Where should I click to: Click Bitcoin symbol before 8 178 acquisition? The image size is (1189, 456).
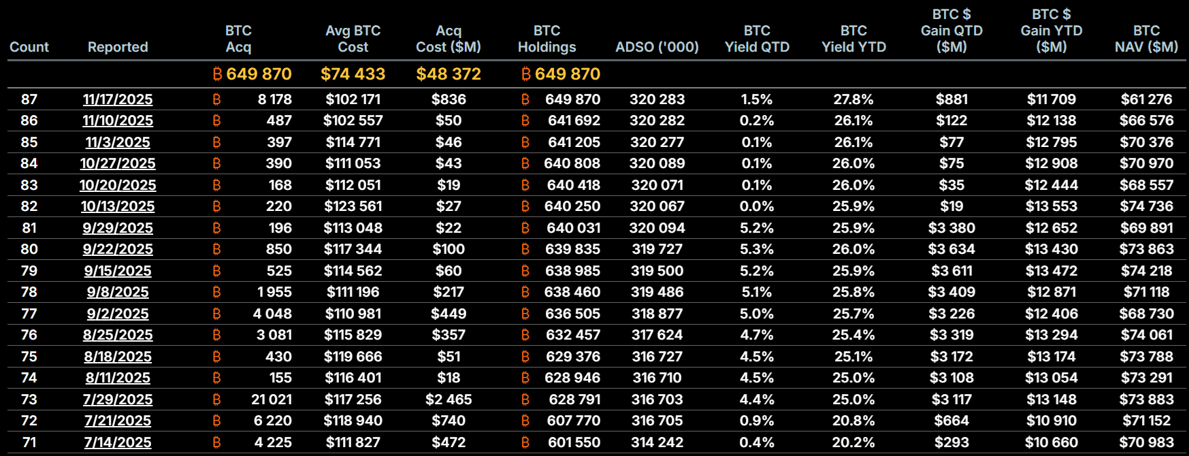216,99
